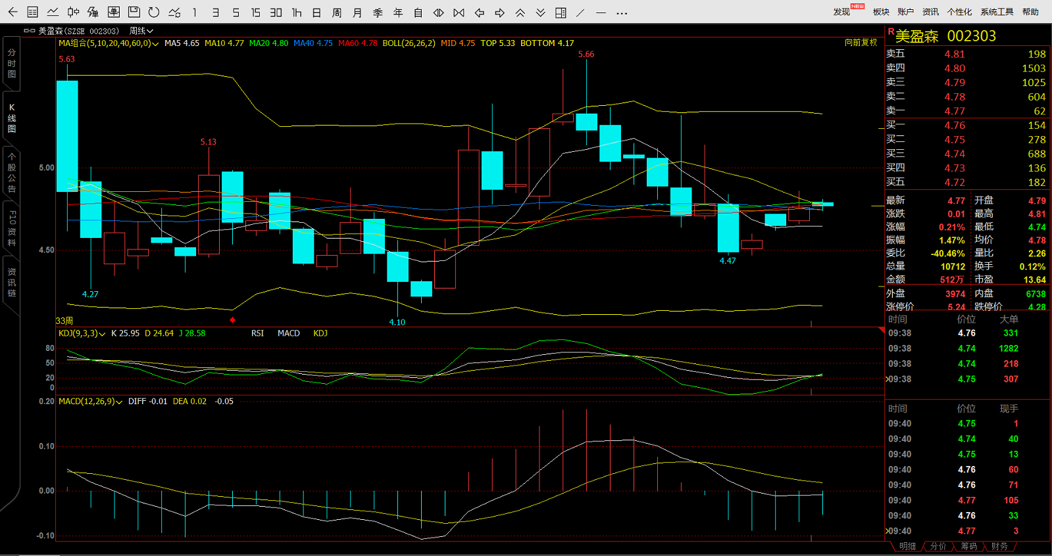Switch to the 筹码 tab

coord(968,546)
